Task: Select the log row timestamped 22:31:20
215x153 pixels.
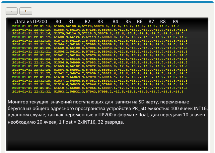Action: click(x=100, y=48)
